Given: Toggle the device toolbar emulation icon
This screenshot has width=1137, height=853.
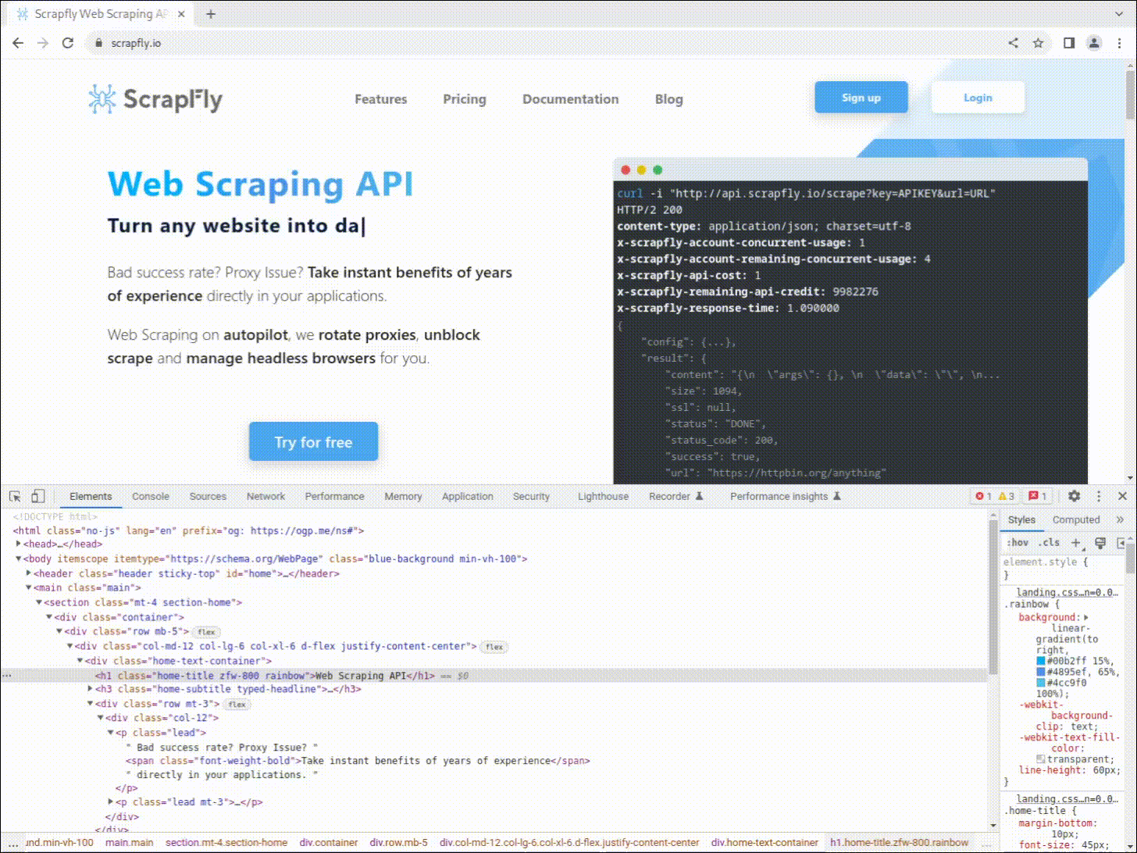Looking at the screenshot, I should (37, 495).
